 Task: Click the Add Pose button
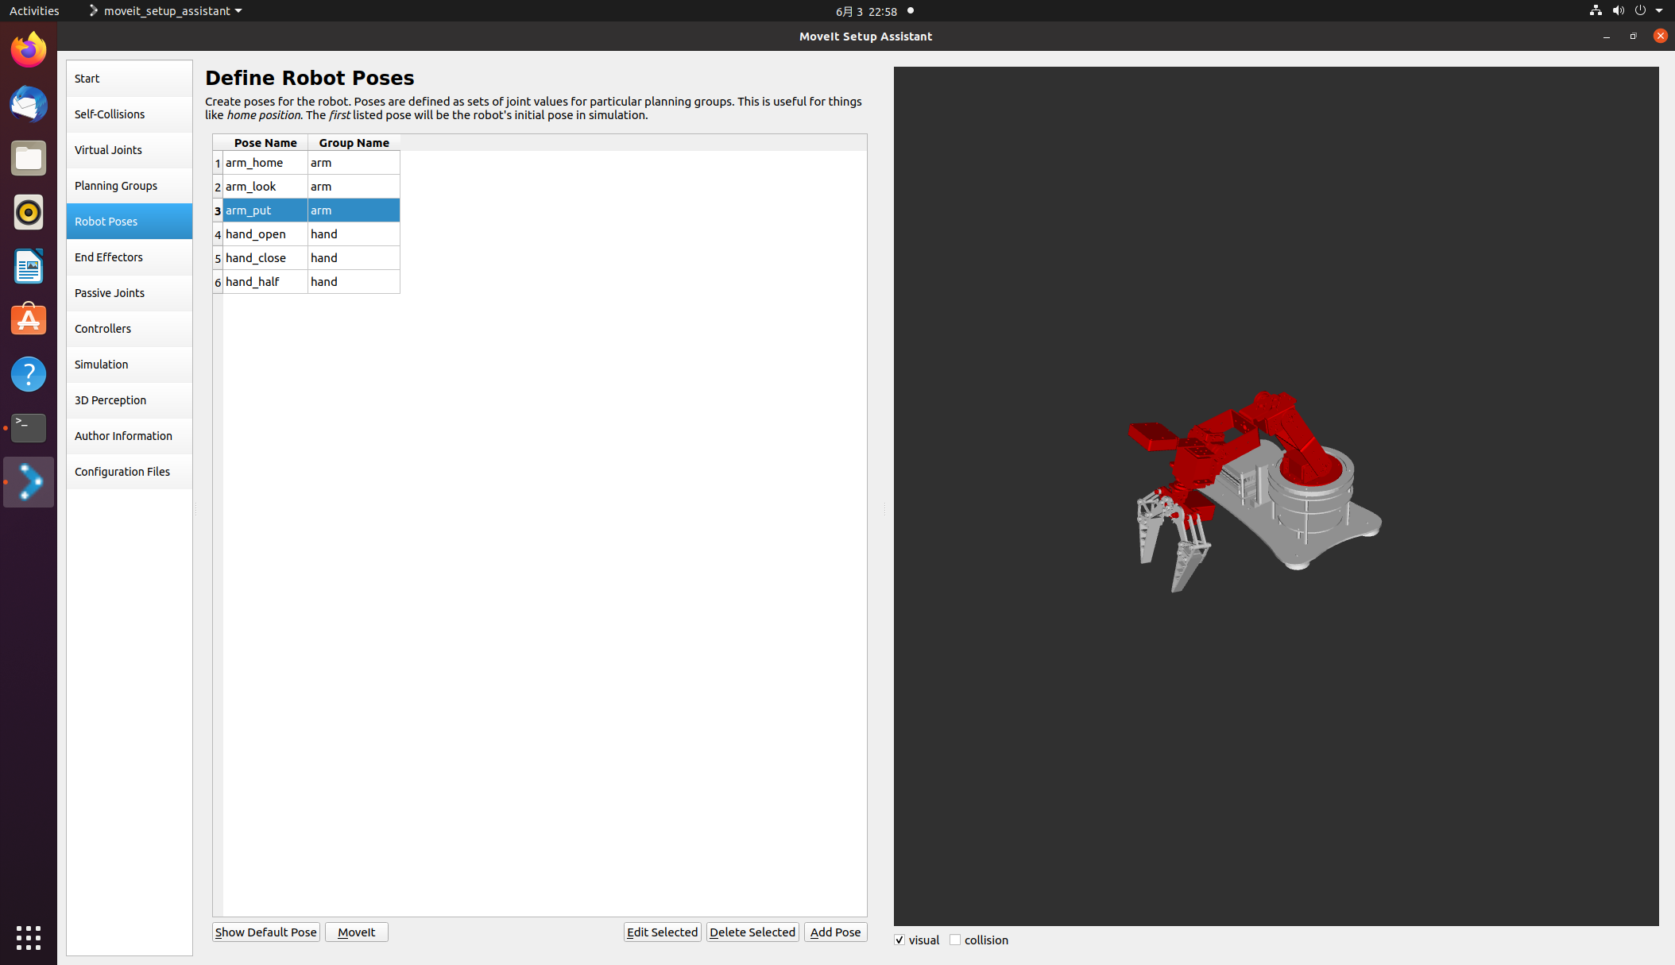pos(835,932)
